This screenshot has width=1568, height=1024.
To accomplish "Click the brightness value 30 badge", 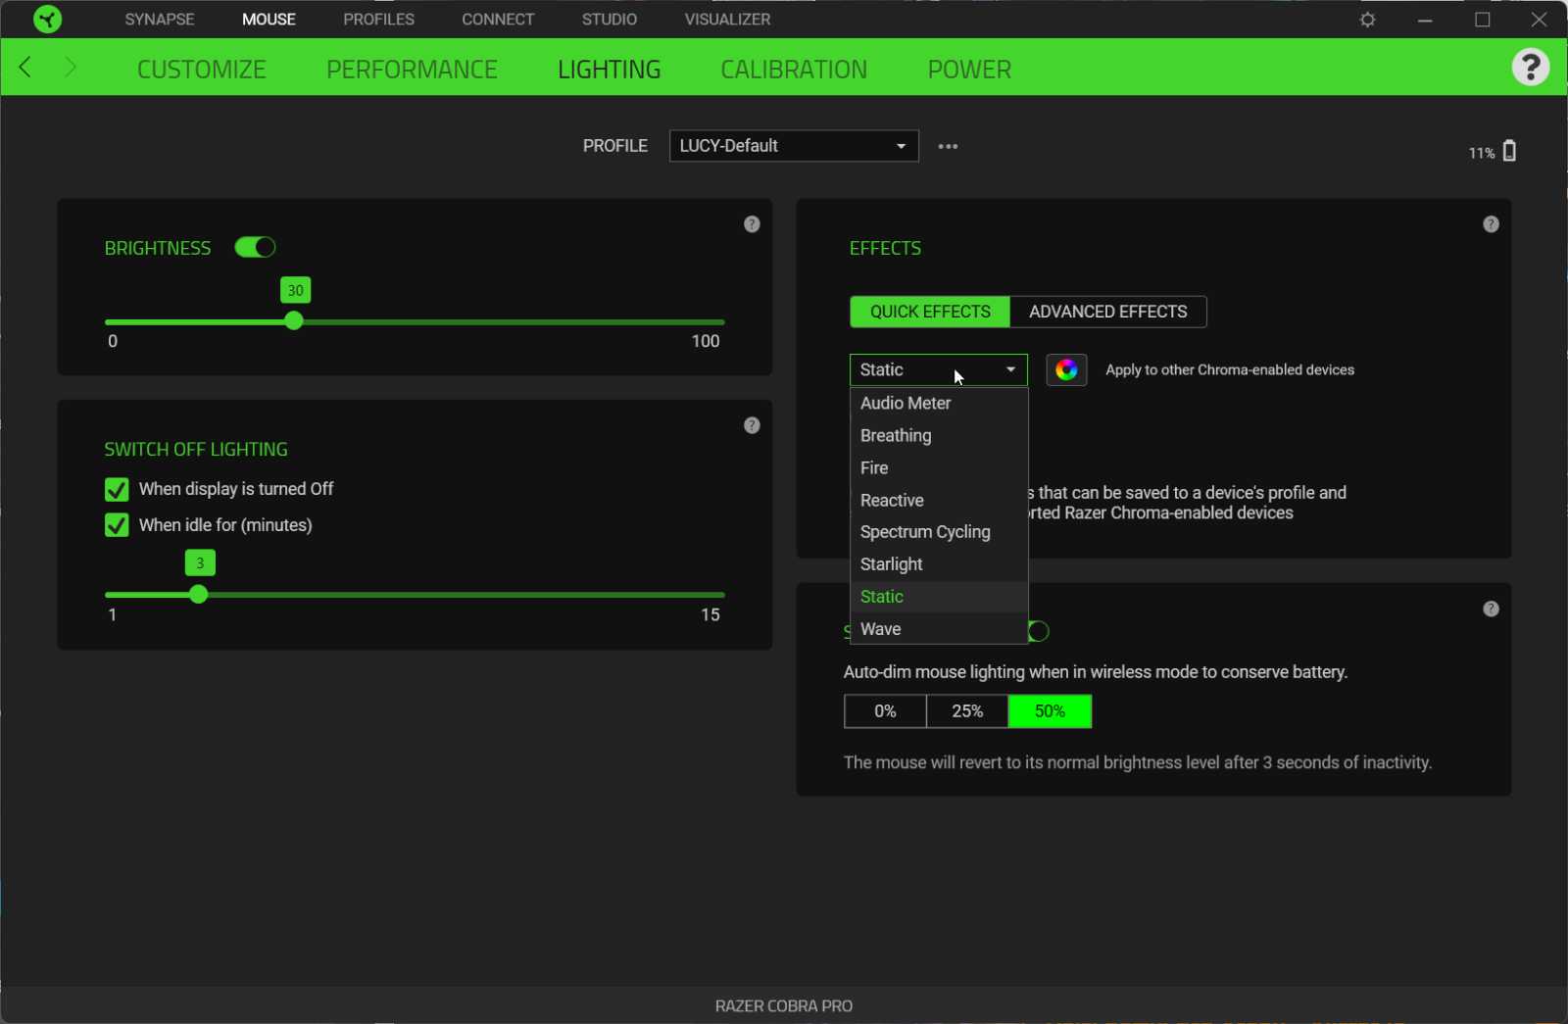I will pyautogui.click(x=295, y=290).
